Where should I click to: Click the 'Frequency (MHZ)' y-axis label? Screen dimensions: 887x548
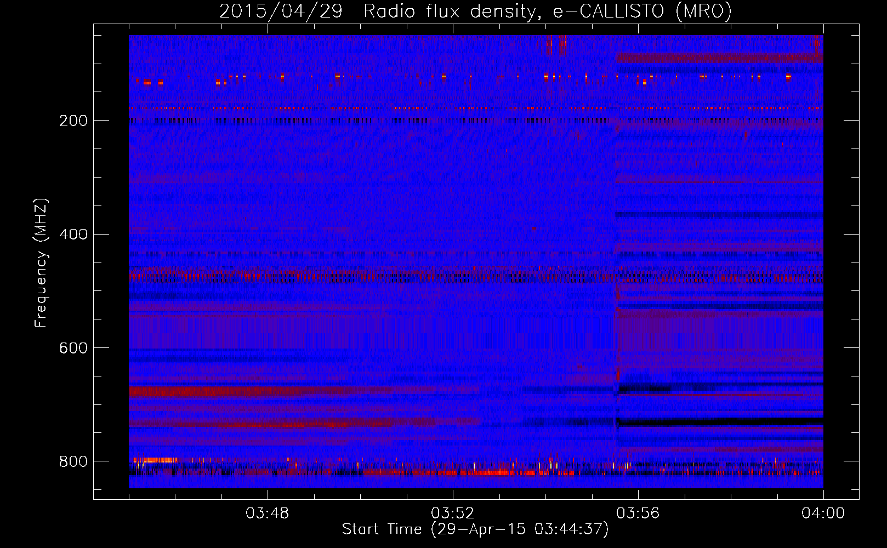pos(41,262)
